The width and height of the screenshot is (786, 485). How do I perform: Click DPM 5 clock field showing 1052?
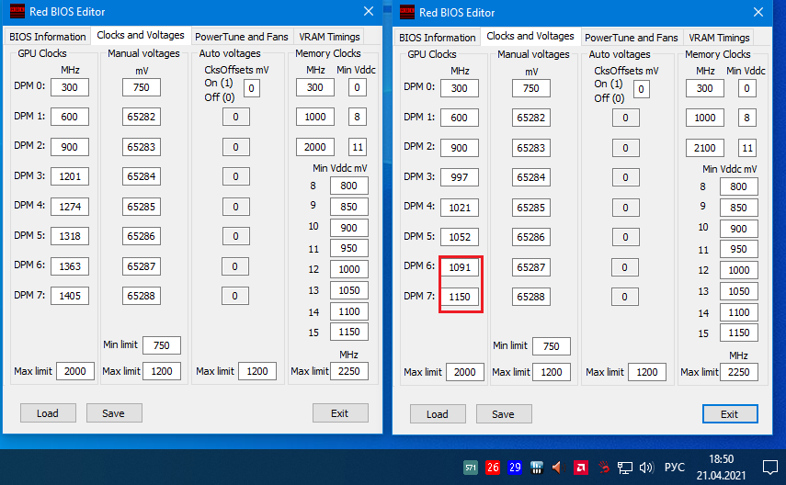pos(460,237)
